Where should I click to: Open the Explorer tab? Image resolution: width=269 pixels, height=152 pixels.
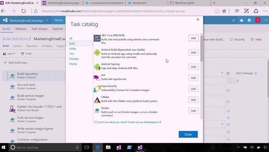click(x=58, y=29)
